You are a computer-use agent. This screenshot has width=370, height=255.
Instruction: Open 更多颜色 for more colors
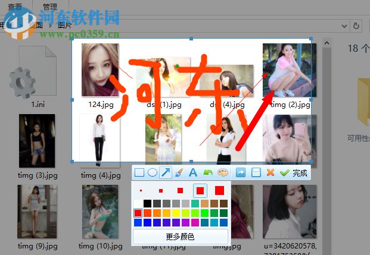[181, 237]
